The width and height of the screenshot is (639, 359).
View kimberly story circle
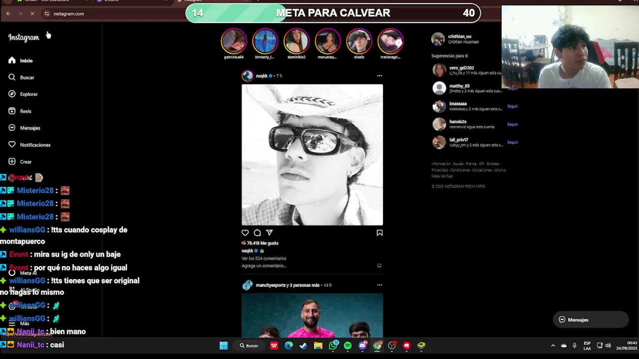tap(265, 41)
